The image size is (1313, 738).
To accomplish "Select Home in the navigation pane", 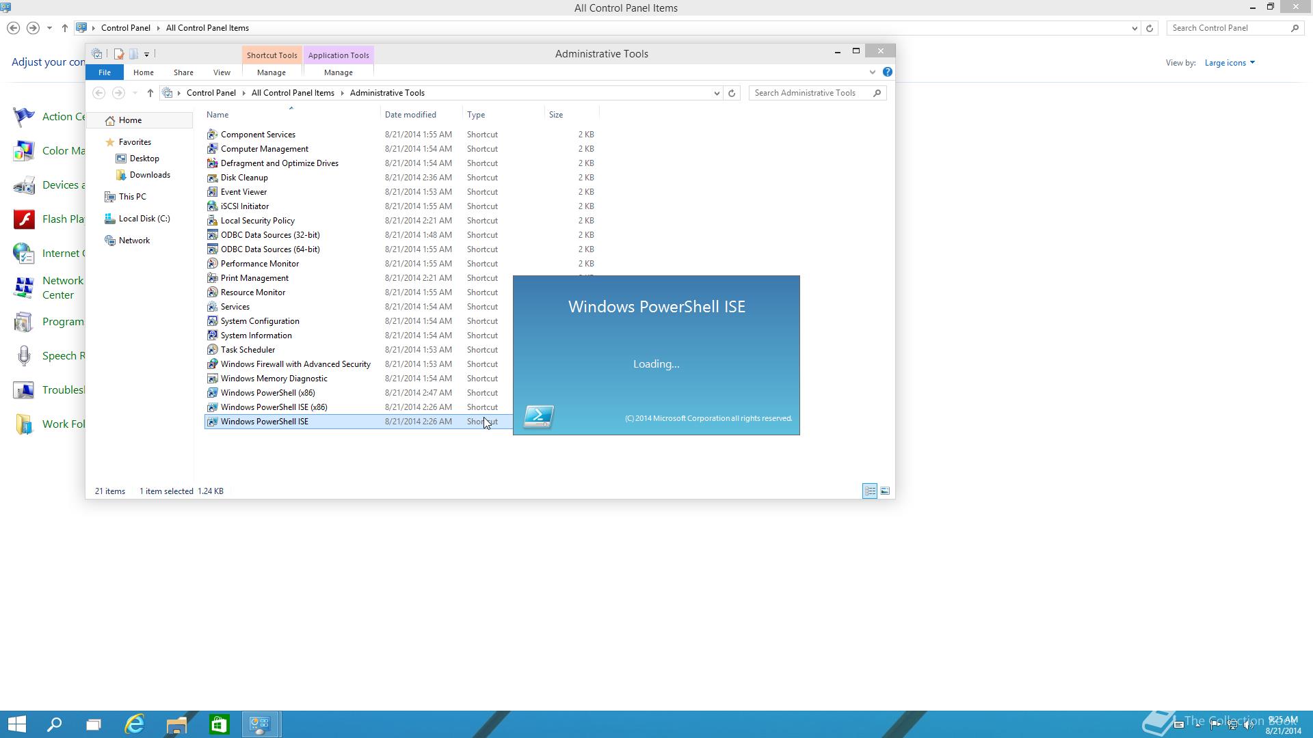I will [130, 120].
